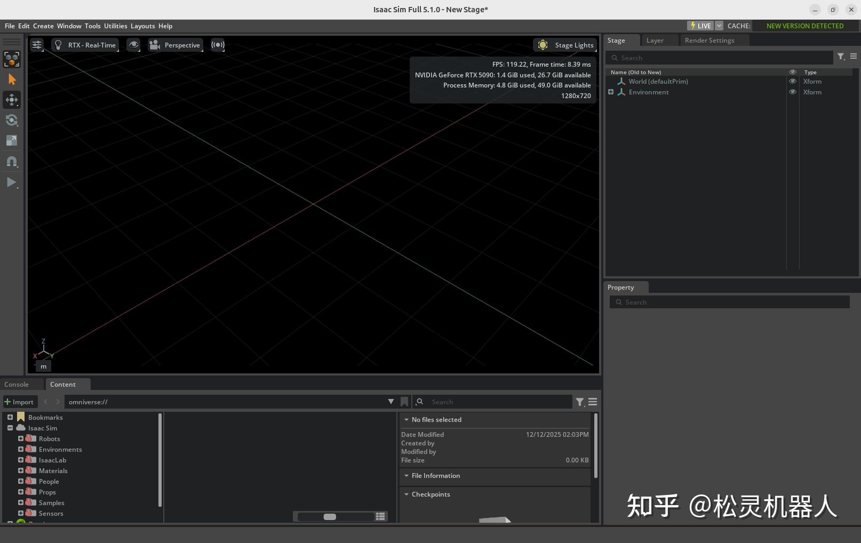861x543 pixels.
Task: Open the Create menu
Action: point(43,26)
